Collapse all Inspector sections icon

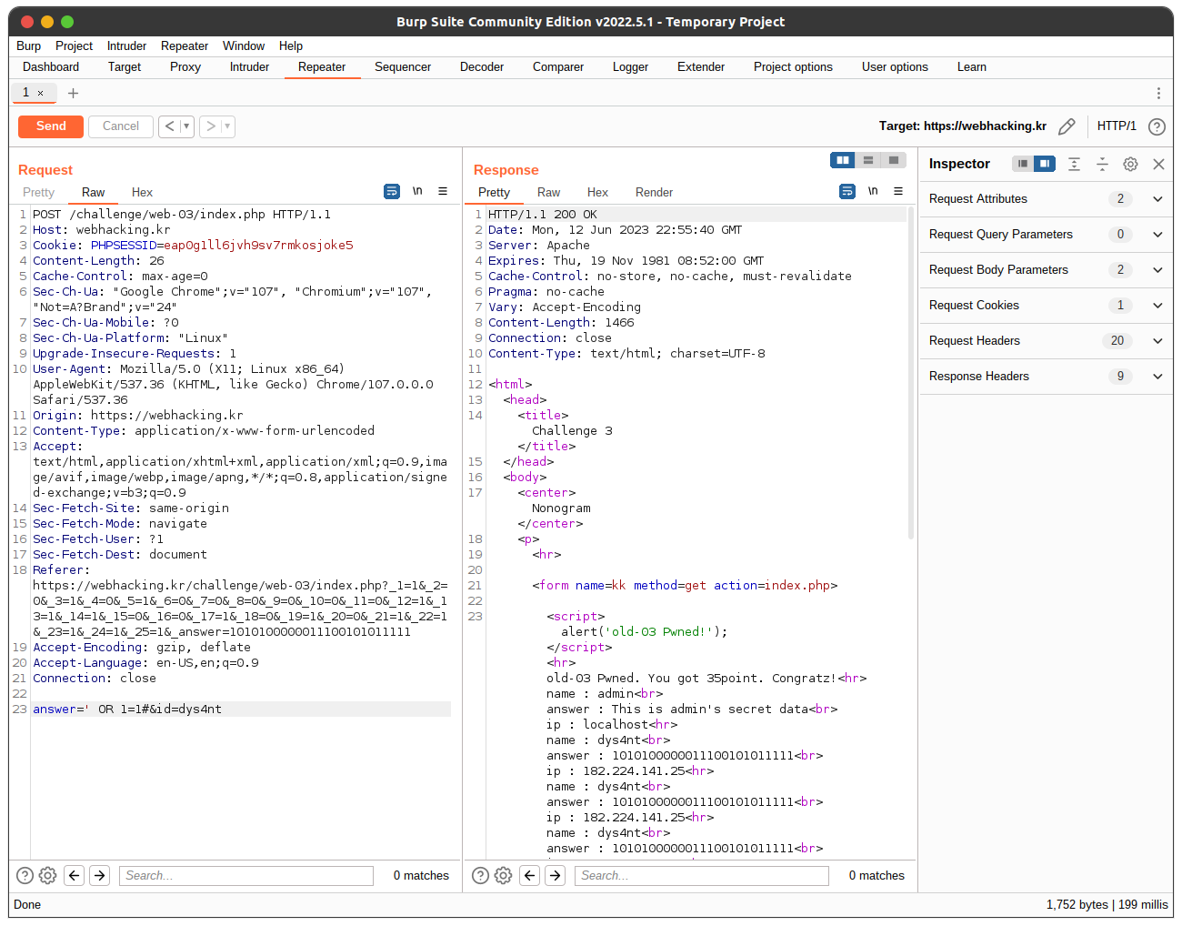pyautogui.click(x=1102, y=164)
